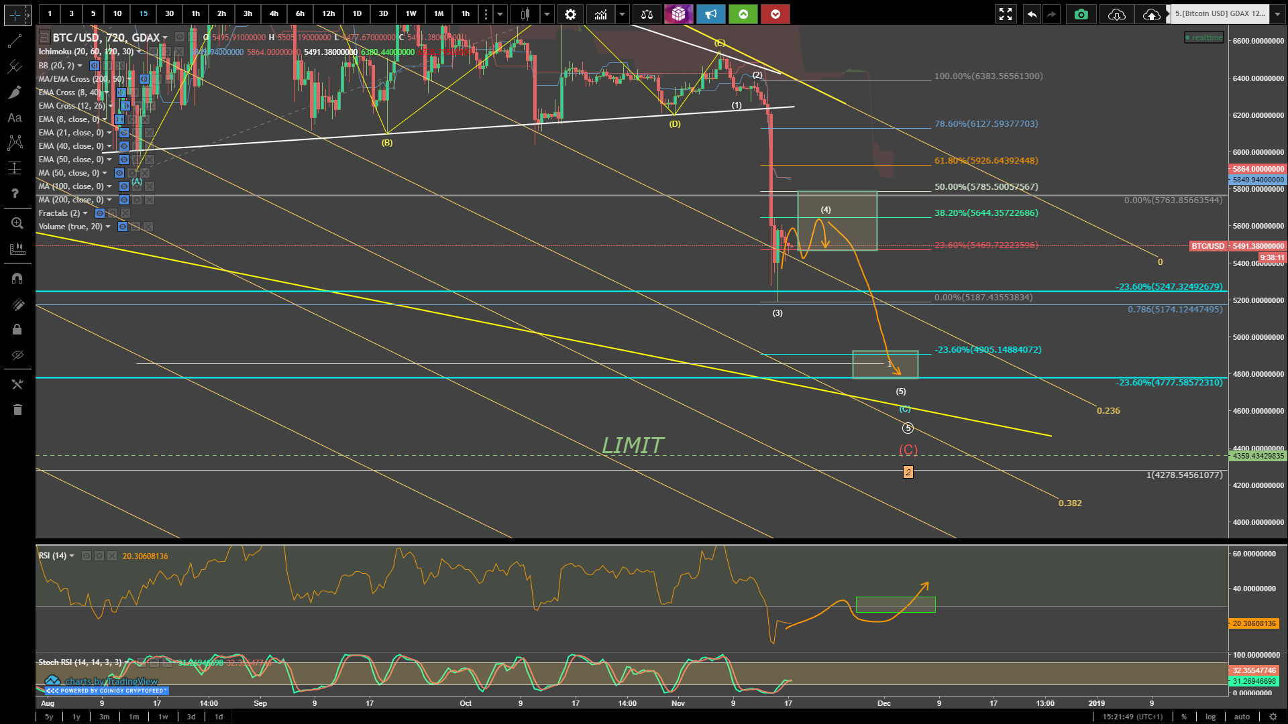
Task: Open the BTC/USD symbol dropdown arrow
Action: click(x=165, y=38)
